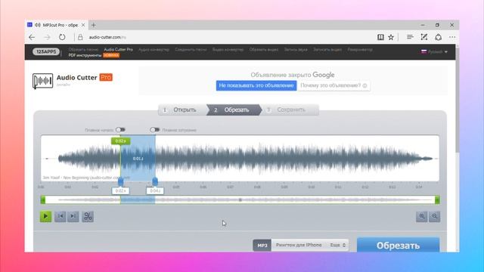Screen dimensions: 484x272
Task: Click the left blue selection handle
Action: [121, 182]
